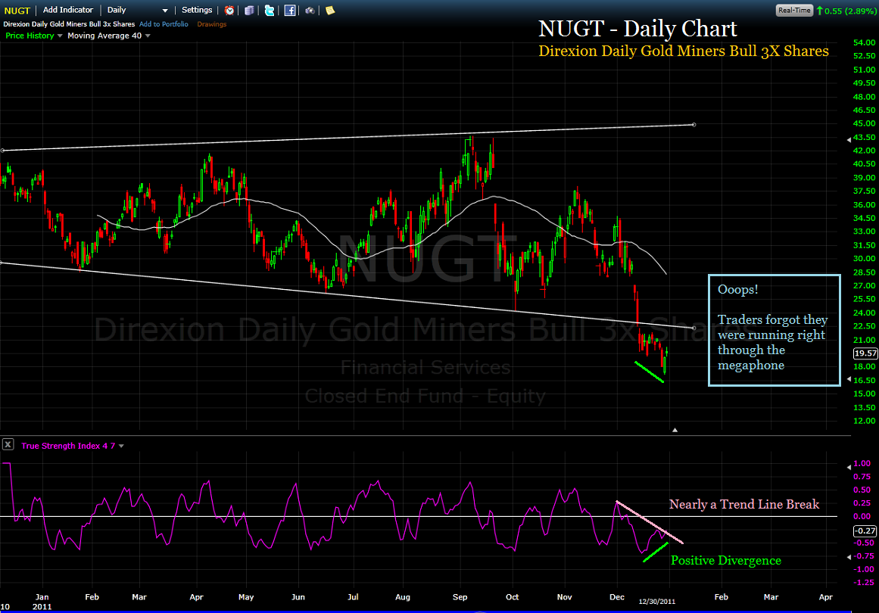Viewport: 879px width, 613px height.
Task: Click the upward triangle date marker below chart
Action: [675, 430]
